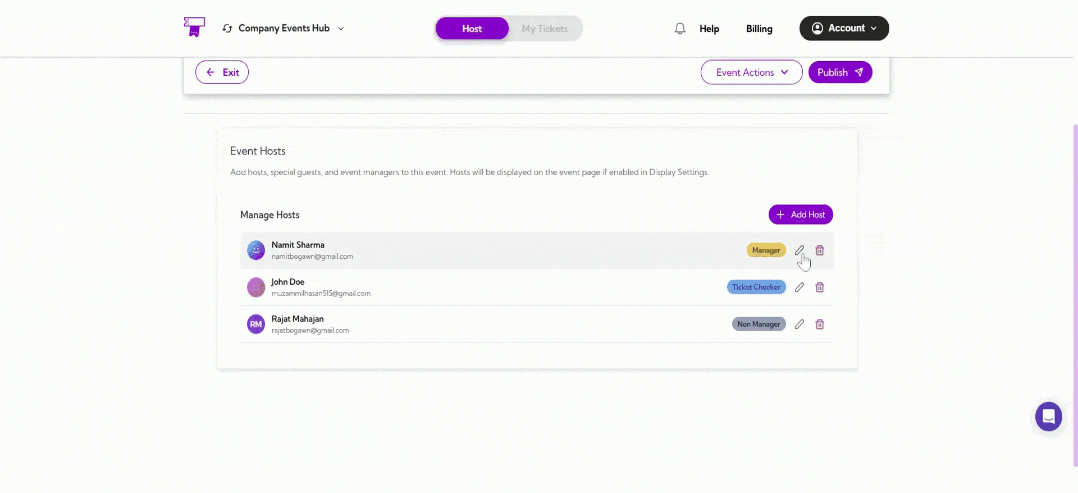Click the Ticket Checker role badge
The width and height of the screenshot is (1078, 493).
click(x=756, y=287)
